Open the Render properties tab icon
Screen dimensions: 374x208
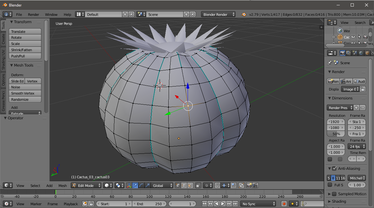point(343,53)
